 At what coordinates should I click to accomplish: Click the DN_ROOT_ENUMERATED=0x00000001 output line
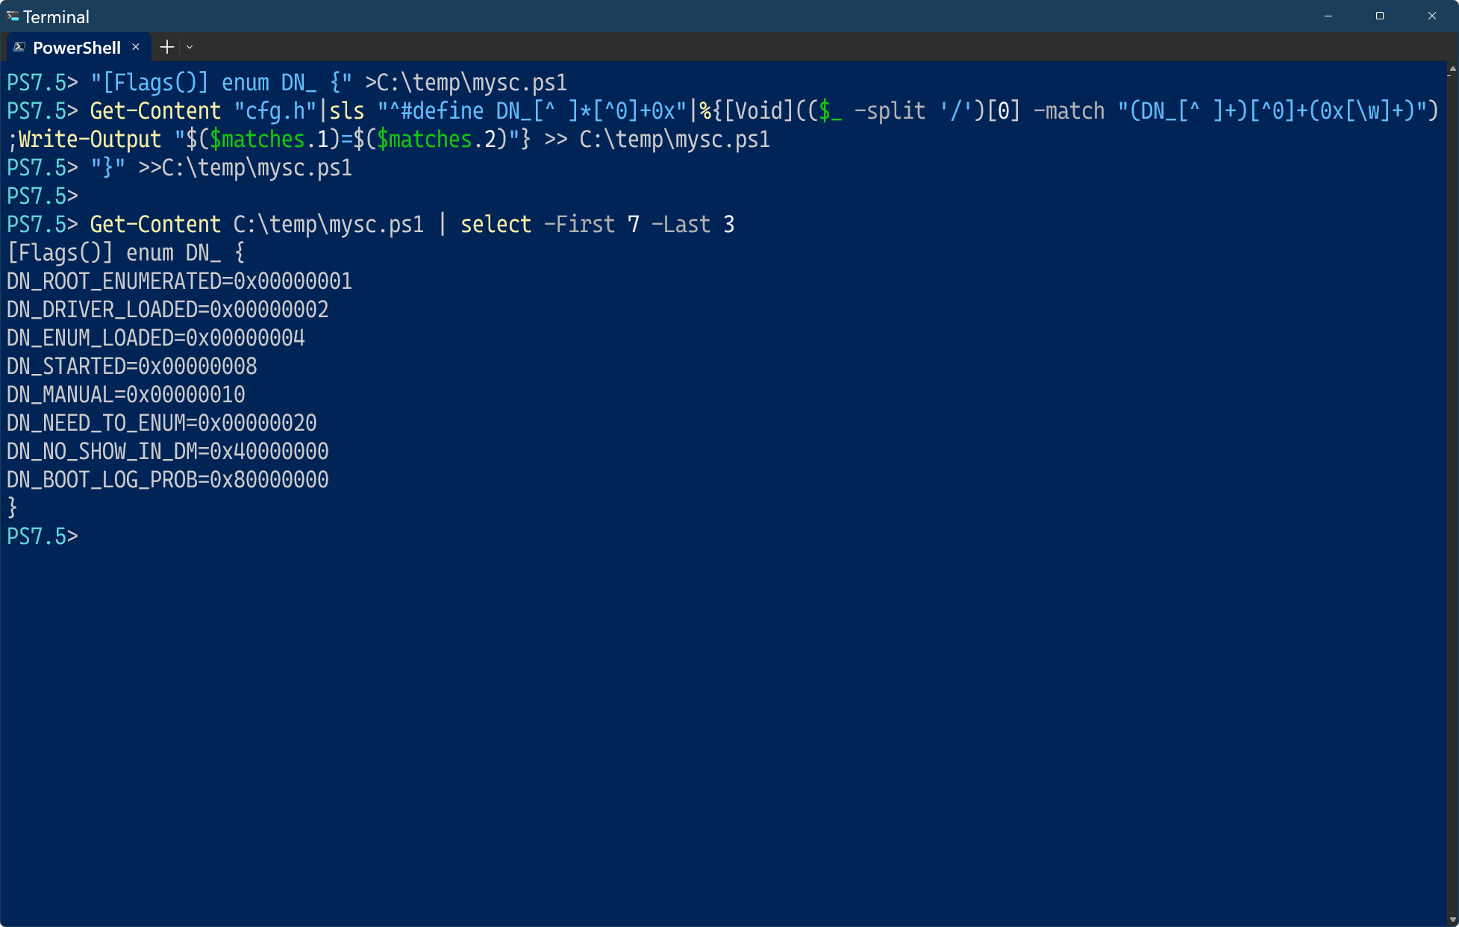179,281
